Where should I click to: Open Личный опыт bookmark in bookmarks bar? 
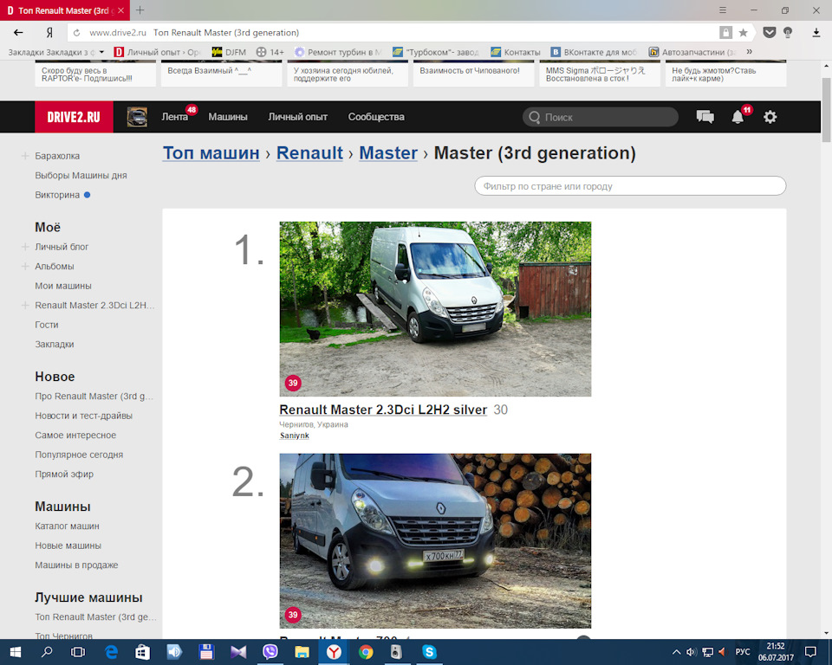point(157,52)
